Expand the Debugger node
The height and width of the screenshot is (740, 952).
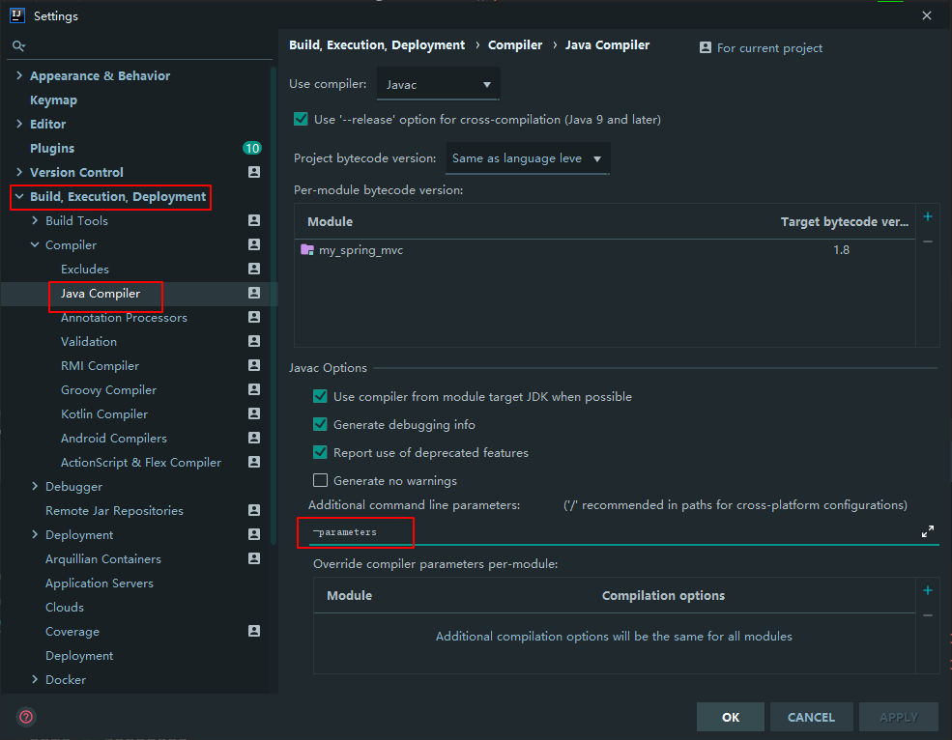35,486
